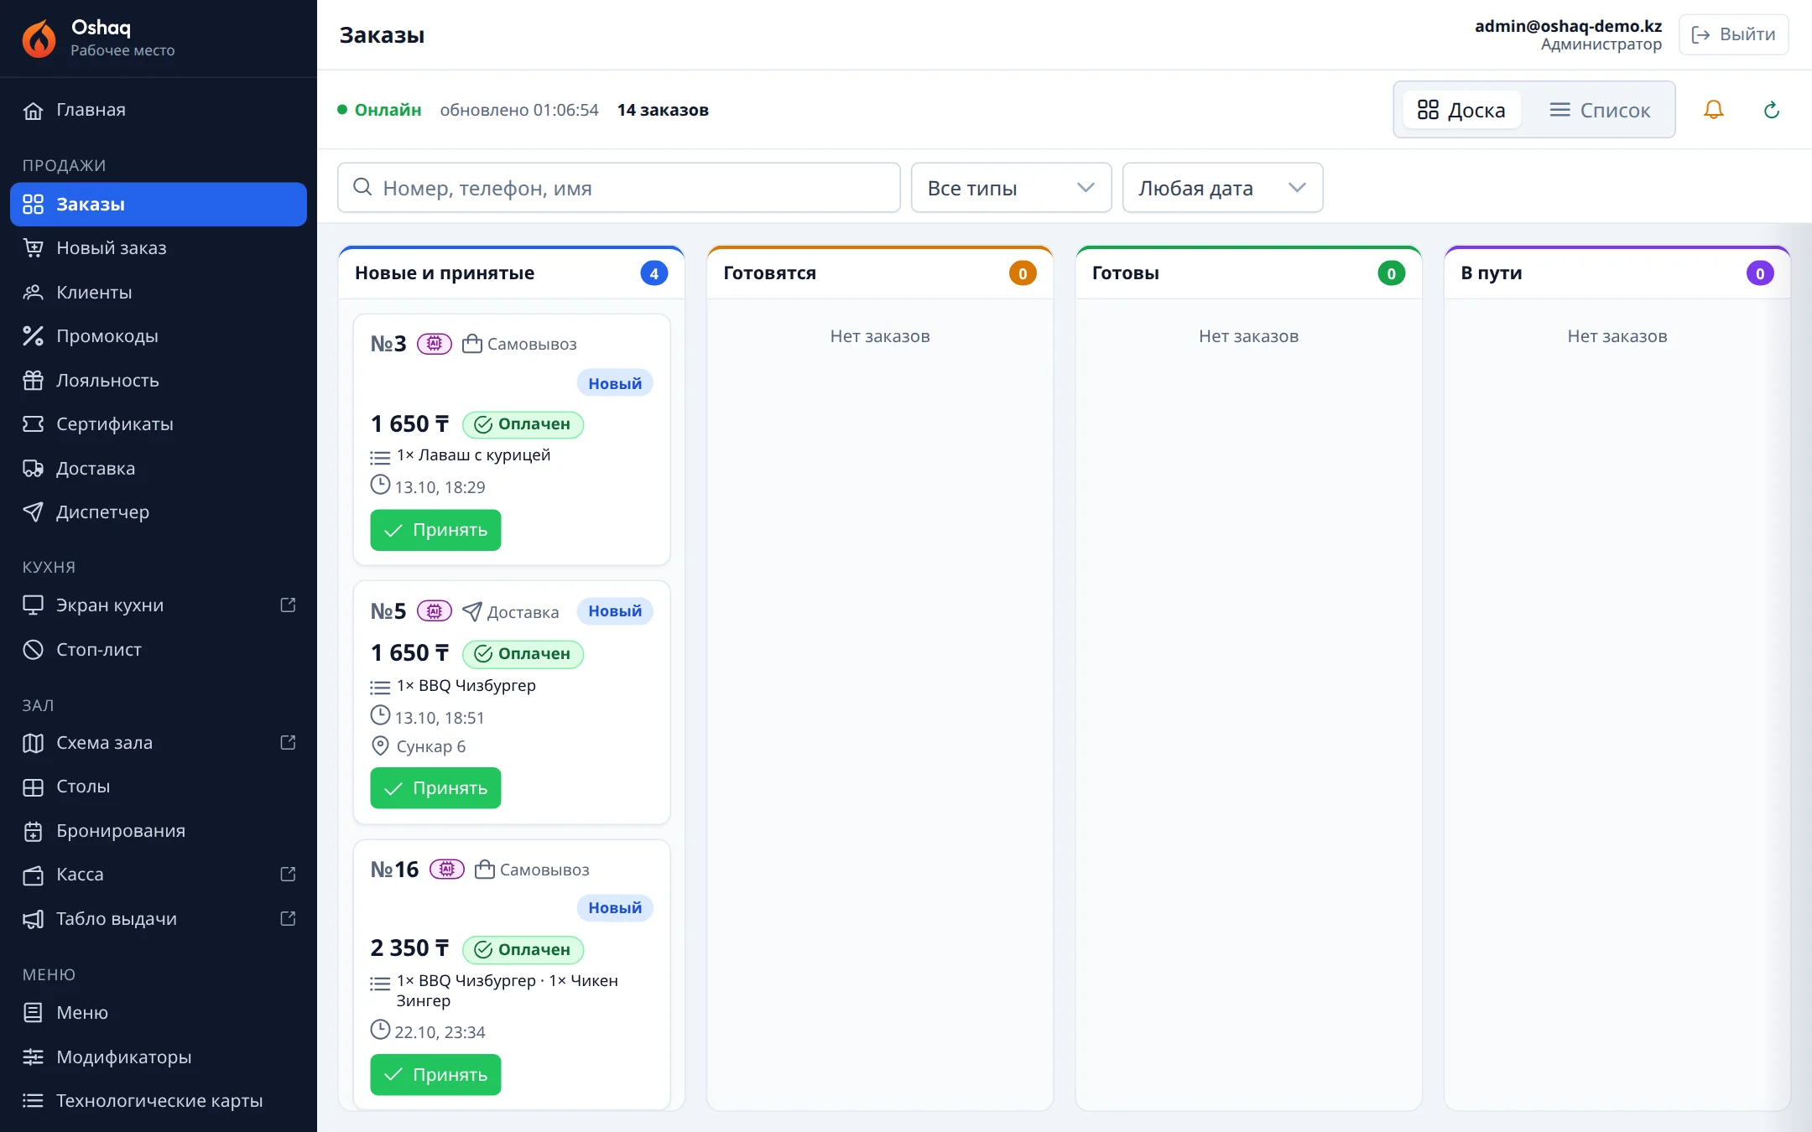Click the list icon beside Лаваш с курицей
The width and height of the screenshot is (1812, 1132).
tap(380, 458)
